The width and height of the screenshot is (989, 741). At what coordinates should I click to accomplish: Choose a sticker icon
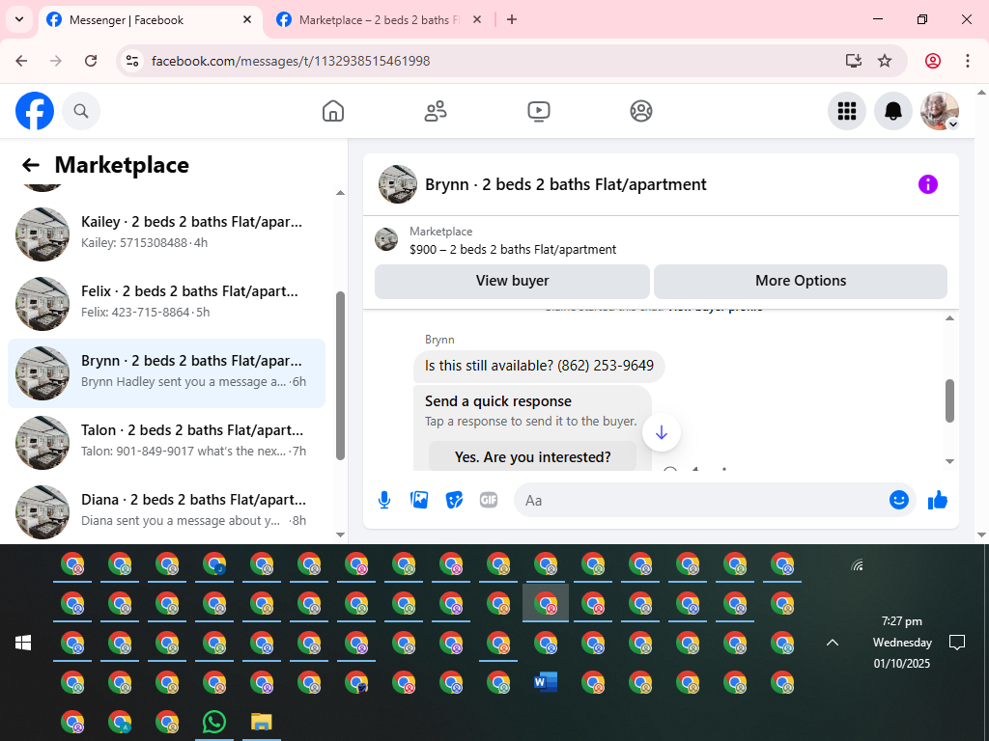(454, 501)
